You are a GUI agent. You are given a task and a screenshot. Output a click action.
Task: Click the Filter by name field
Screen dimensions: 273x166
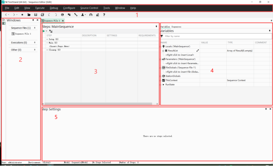click(x=216, y=36)
